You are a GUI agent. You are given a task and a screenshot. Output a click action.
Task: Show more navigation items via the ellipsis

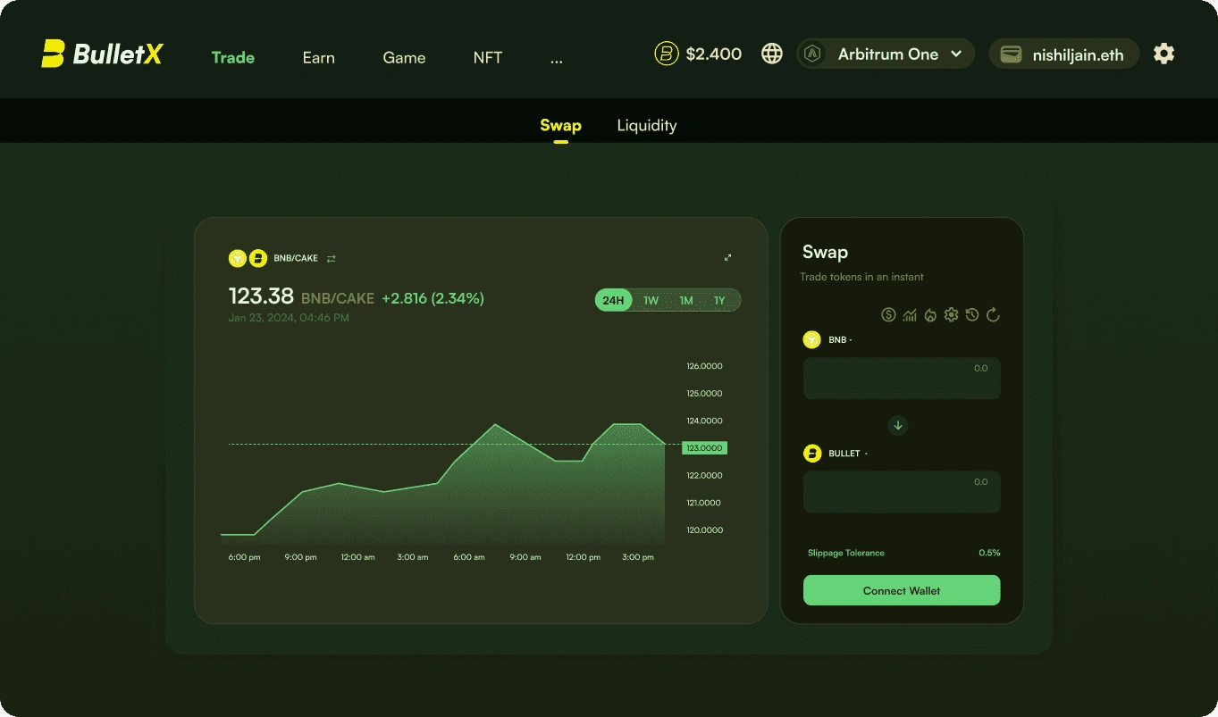[x=557, y=58]
